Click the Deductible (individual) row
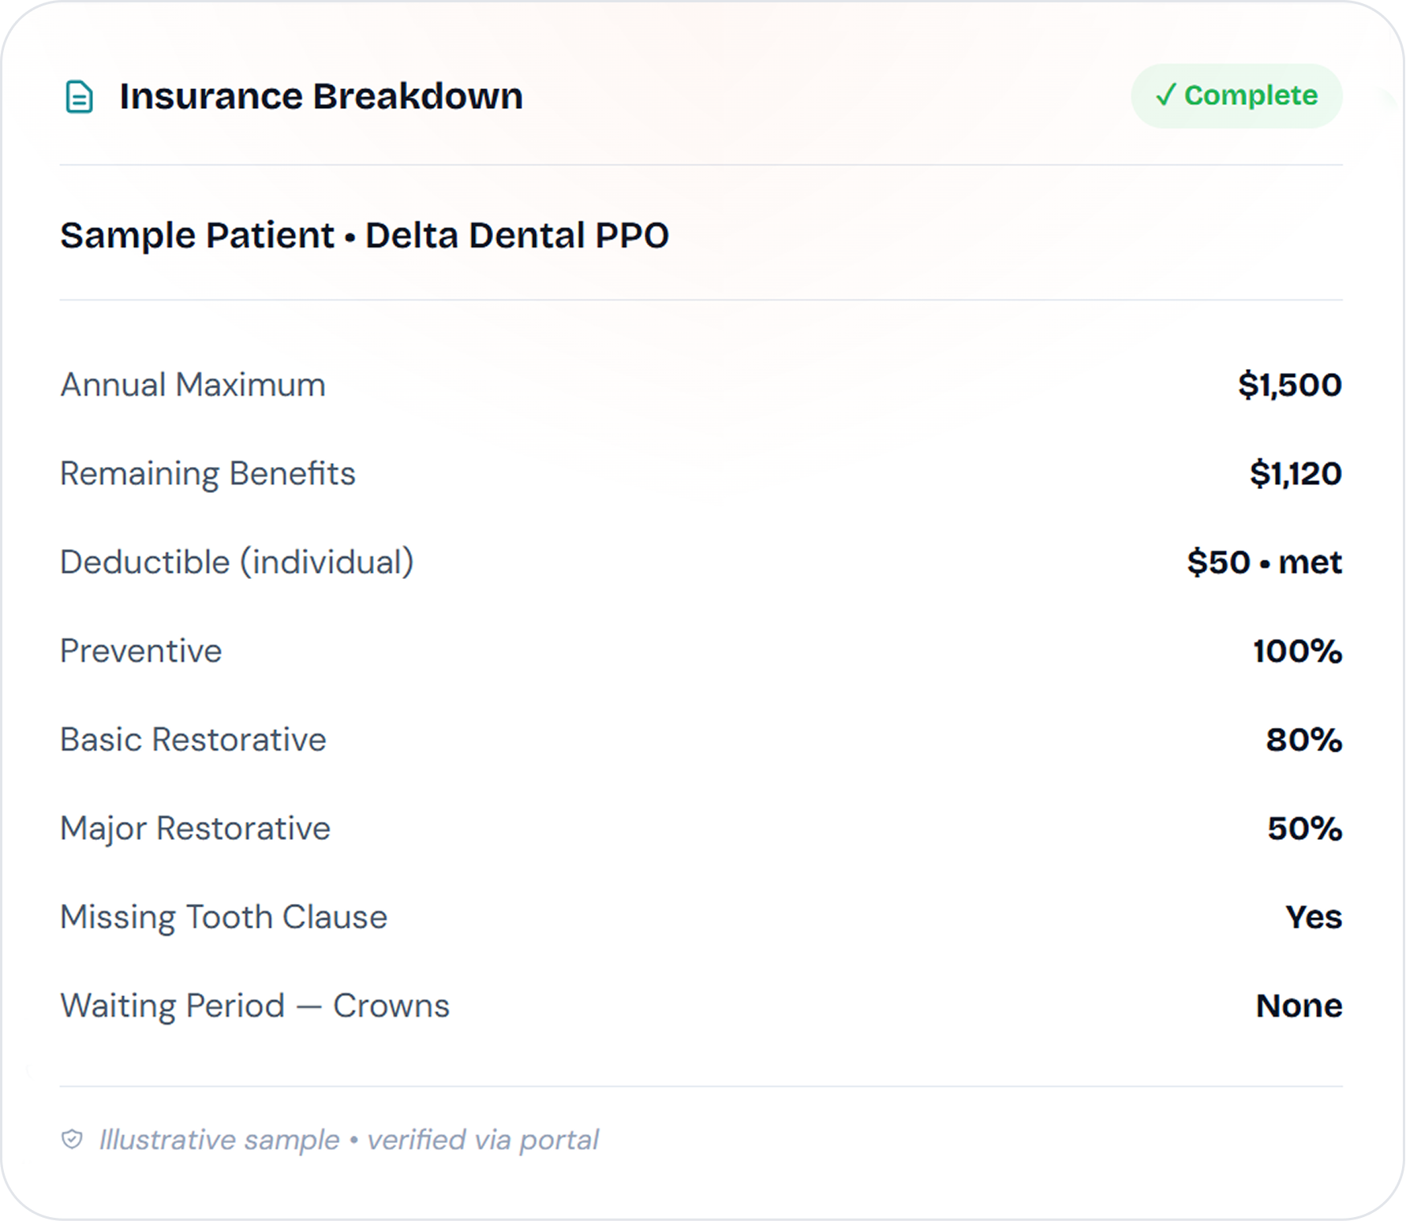The width and height of the screenshot is (1406, 1221). (x=237, y=562)
